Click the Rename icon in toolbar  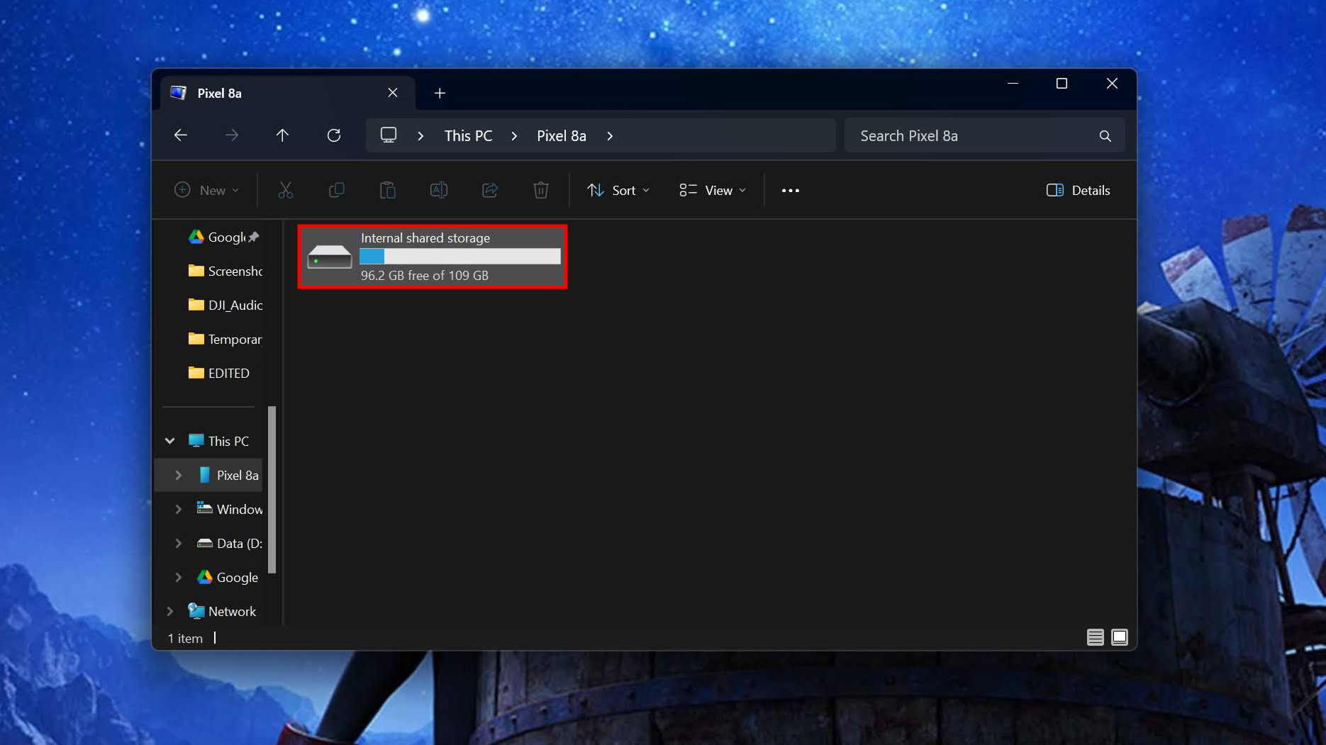438,190
